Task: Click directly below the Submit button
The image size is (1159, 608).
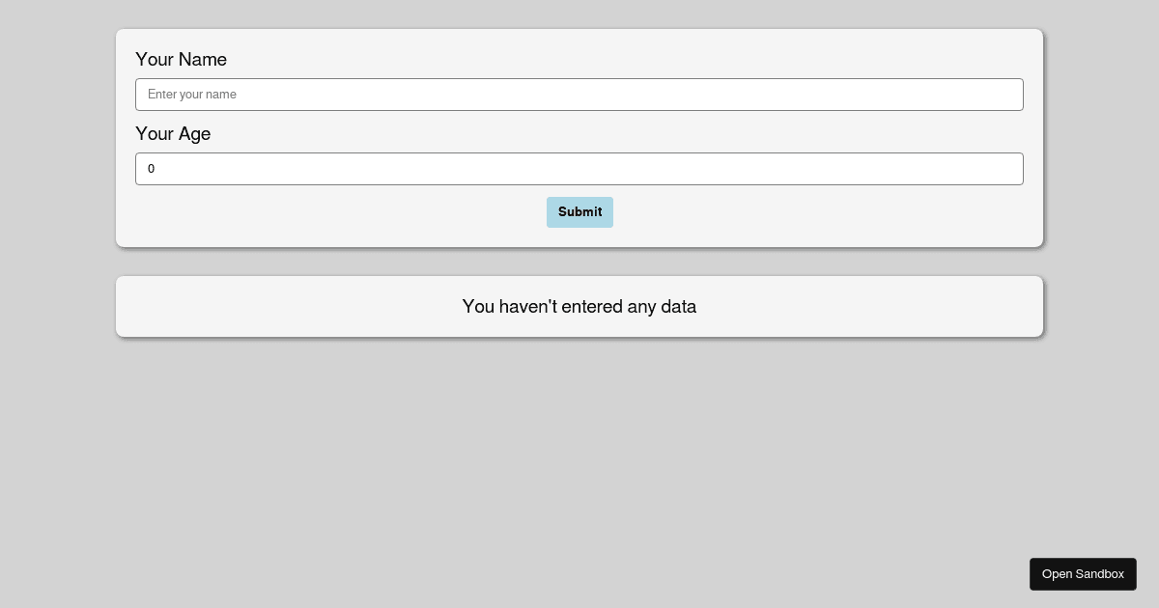Action: pos(579,234)
